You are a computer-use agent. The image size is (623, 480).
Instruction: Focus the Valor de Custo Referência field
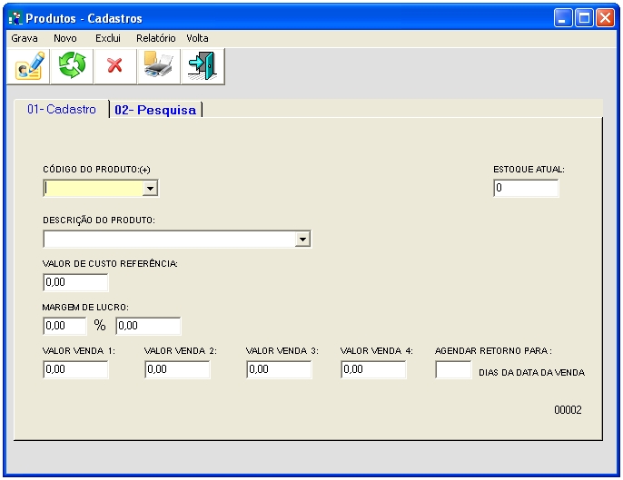pyautogui.click(x=75, y=282)
